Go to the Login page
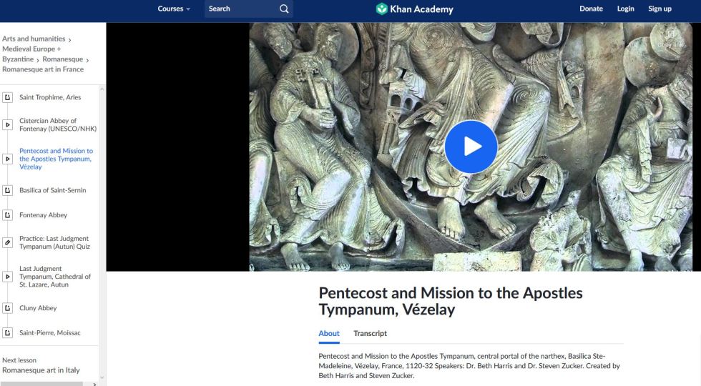The height and width of the screenshot is (386, 701). click(x=625, y=9)
